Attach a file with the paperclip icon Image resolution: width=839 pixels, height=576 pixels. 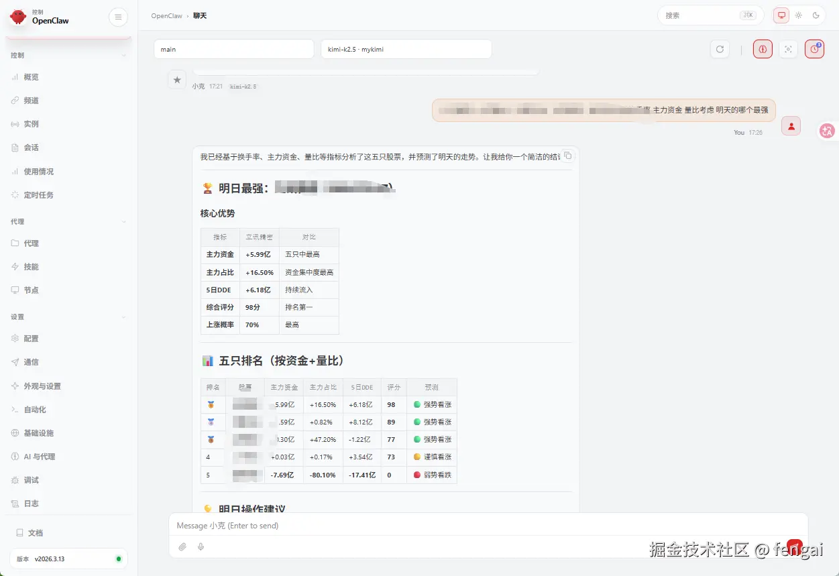[182, 546]
